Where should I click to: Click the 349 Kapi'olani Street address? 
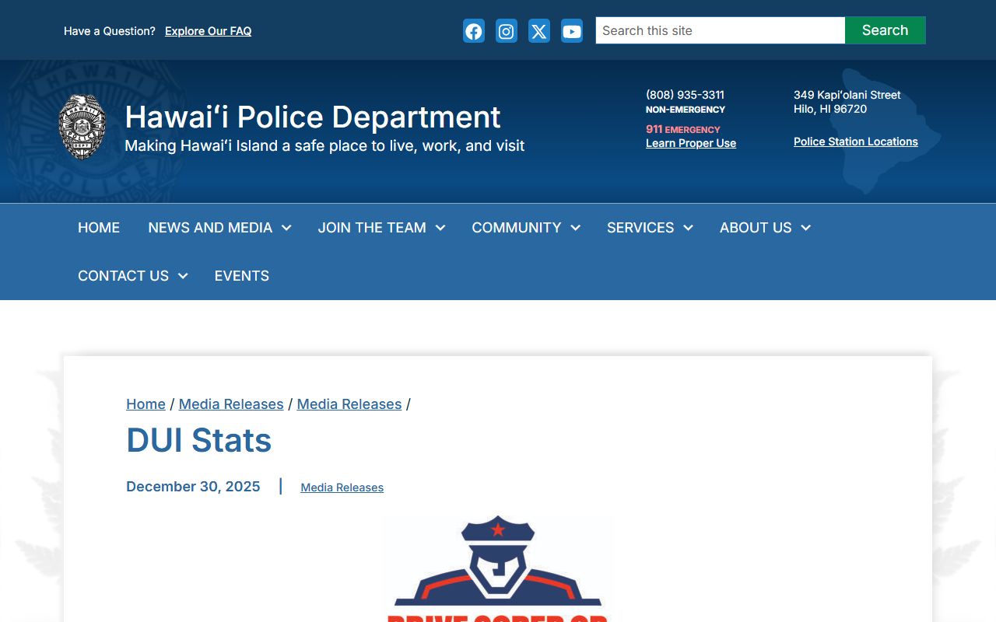[x=847, y=102]
